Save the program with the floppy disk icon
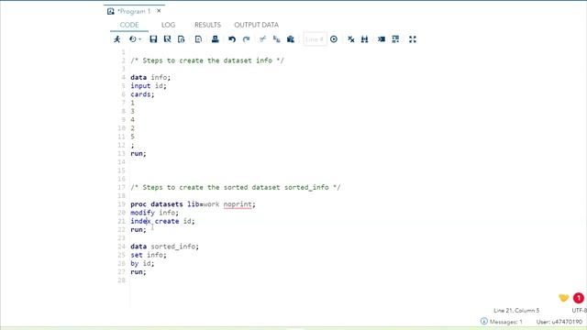This screenshot has height=330, width=587. pos(153,39)
